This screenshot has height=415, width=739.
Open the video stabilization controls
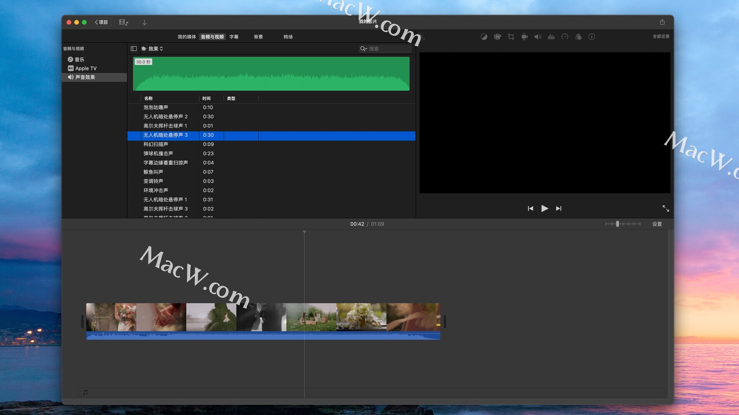524,37
